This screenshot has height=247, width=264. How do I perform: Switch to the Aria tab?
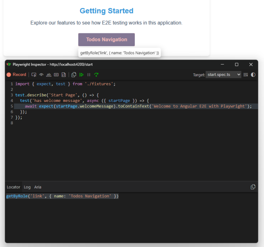pos(38,187)
